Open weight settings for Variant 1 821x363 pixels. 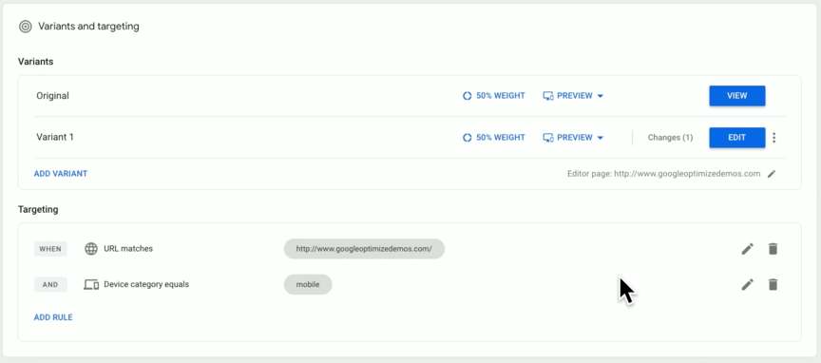494,137
